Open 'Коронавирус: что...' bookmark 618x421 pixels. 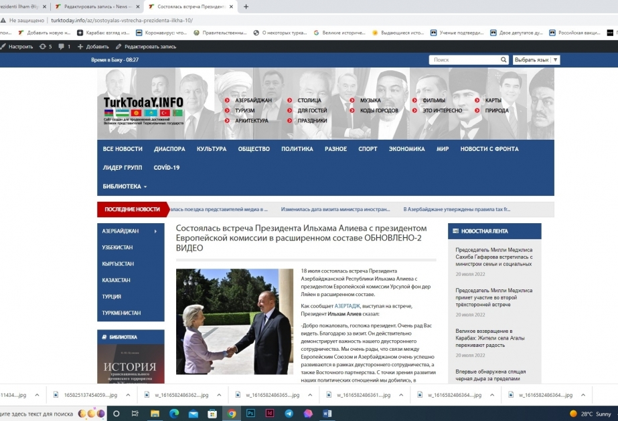[x=161, y=33]
